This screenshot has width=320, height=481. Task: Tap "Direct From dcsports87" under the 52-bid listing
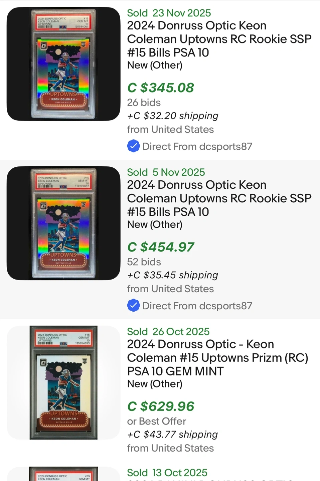[197, 306]
